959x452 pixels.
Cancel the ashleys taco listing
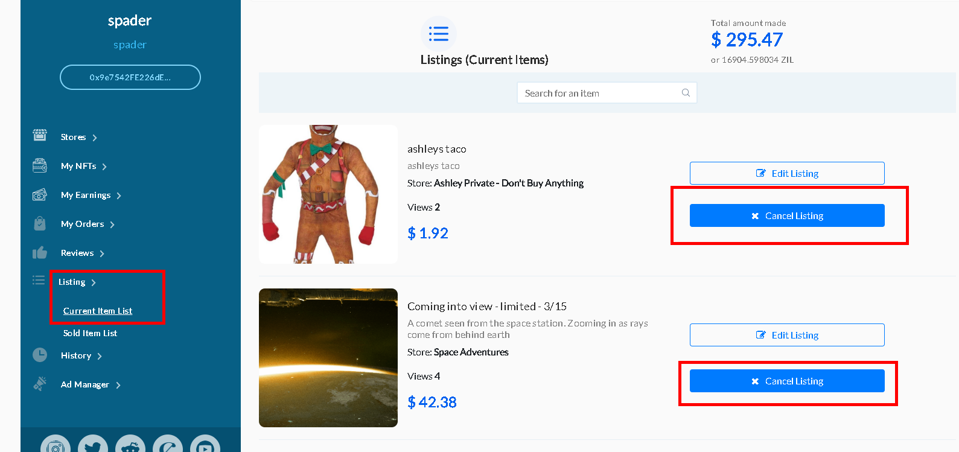click(787, 215)
